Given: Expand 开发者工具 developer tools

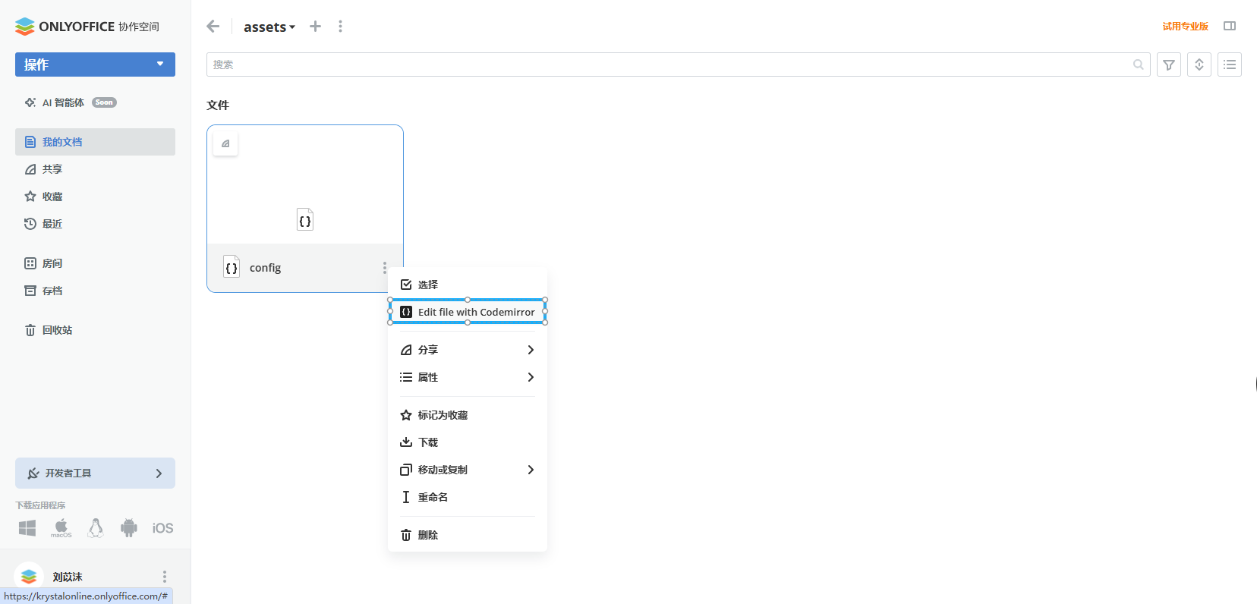Looking at the screenshot, I should click(x=95, y=473).
